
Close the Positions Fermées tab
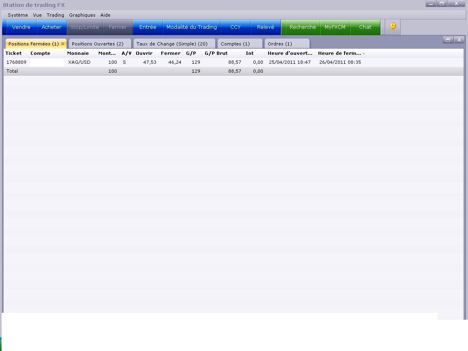point(63,44)
